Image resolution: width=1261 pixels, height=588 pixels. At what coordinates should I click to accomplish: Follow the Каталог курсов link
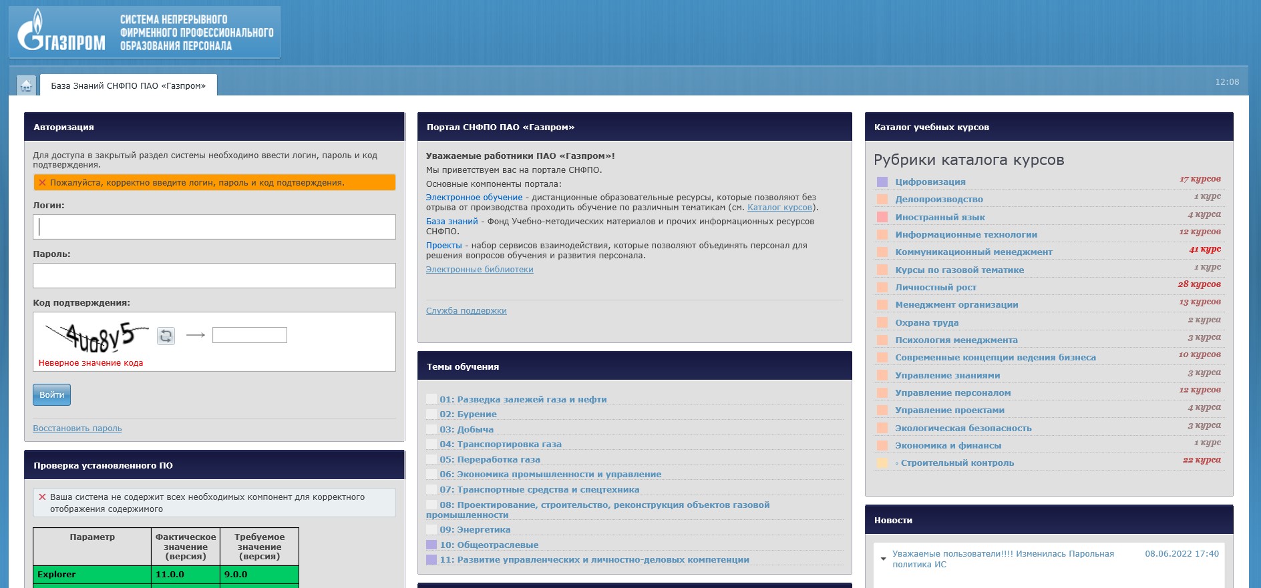779,208
